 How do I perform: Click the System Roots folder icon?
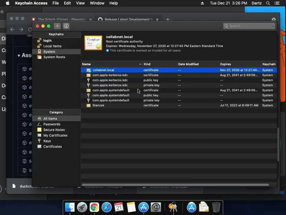pyautogui.click(x=39, y=57)
